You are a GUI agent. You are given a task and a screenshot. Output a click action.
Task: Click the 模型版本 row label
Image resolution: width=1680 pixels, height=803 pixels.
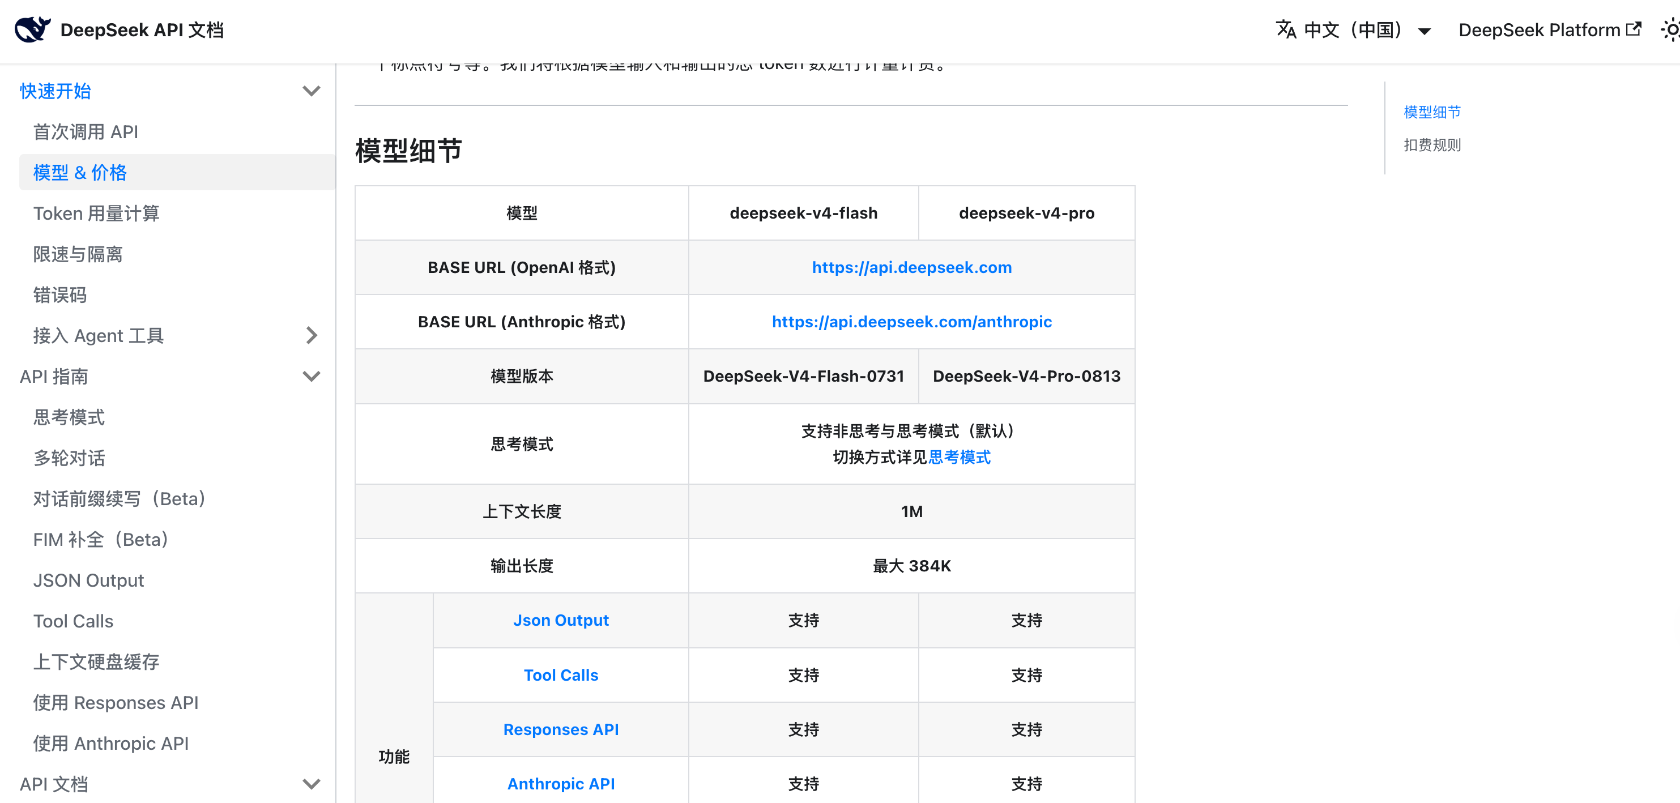coord(522,376)
